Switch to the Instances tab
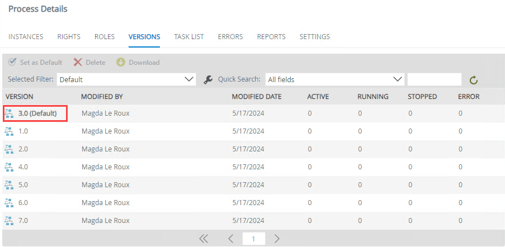The image size is (505, 247). [26, 37]
